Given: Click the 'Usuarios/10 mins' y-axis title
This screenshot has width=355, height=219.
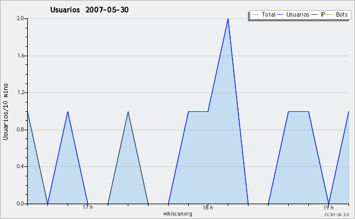Looking at the screenshot, I should [5, 111].
